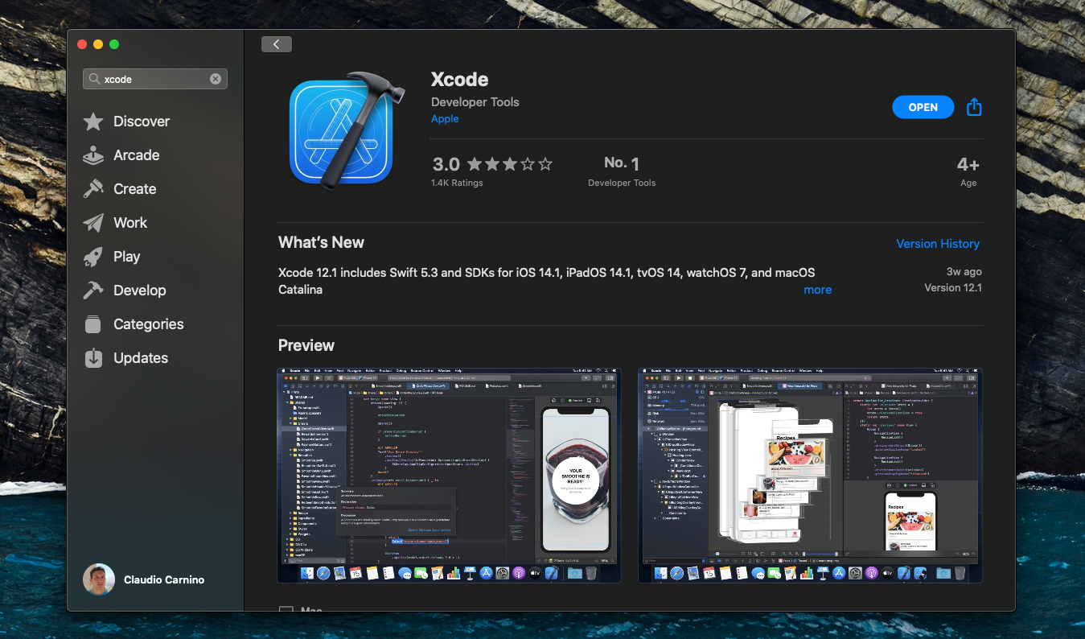This screenshot has height=639, width=1085.
Task: Open the first Xcode preview screenshot
Action: (449, 475)
